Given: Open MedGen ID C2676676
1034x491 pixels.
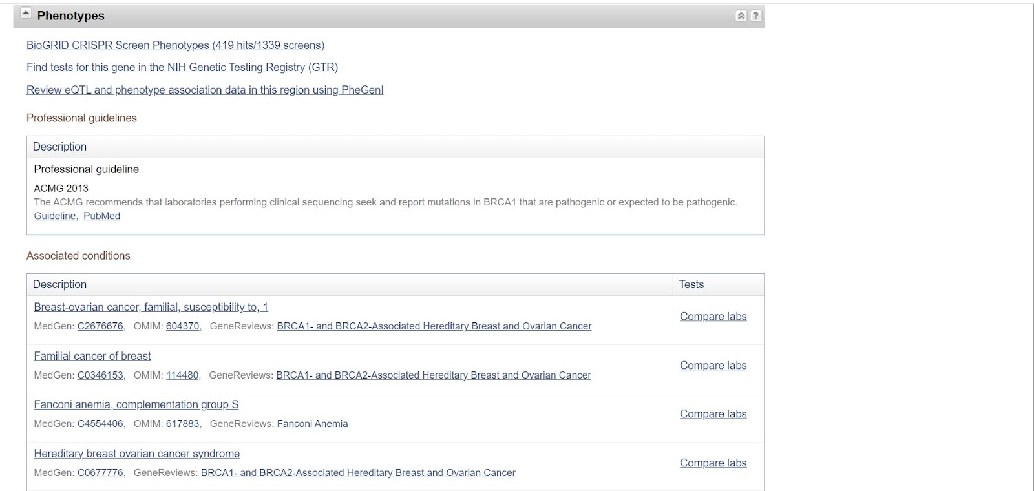Looking at the screenshot, I should tap(100, 326).
